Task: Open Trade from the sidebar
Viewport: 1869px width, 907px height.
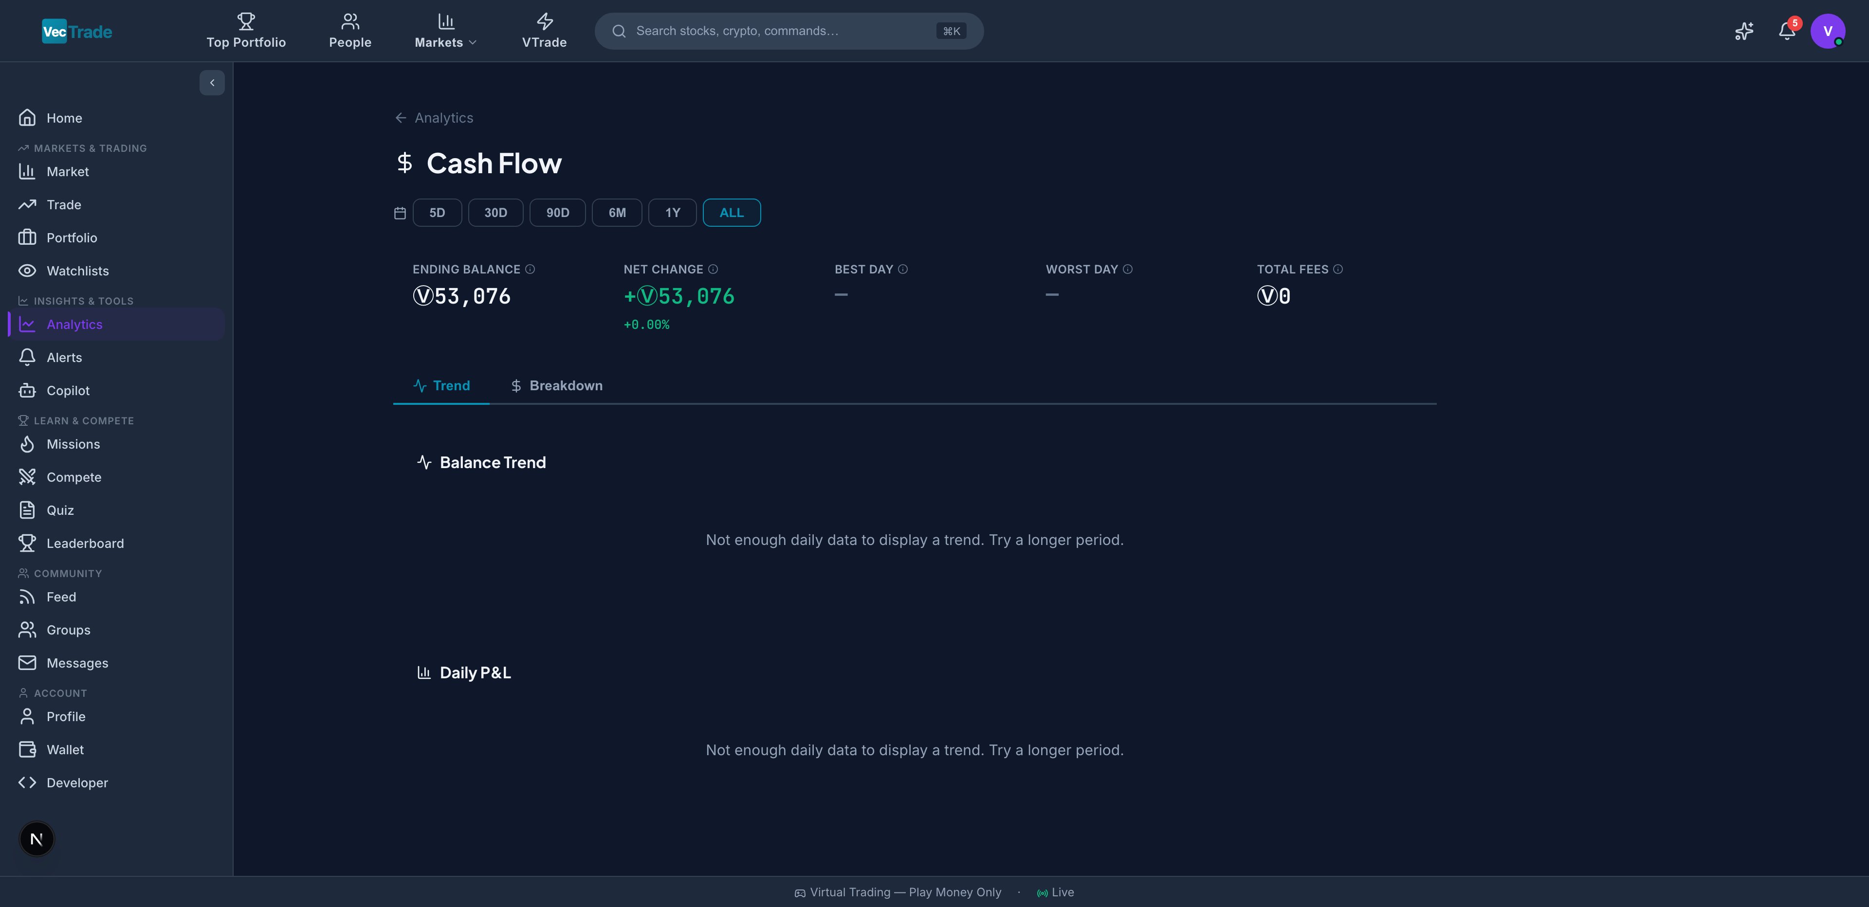Action: pyautogui.click(x=116, y=205)
